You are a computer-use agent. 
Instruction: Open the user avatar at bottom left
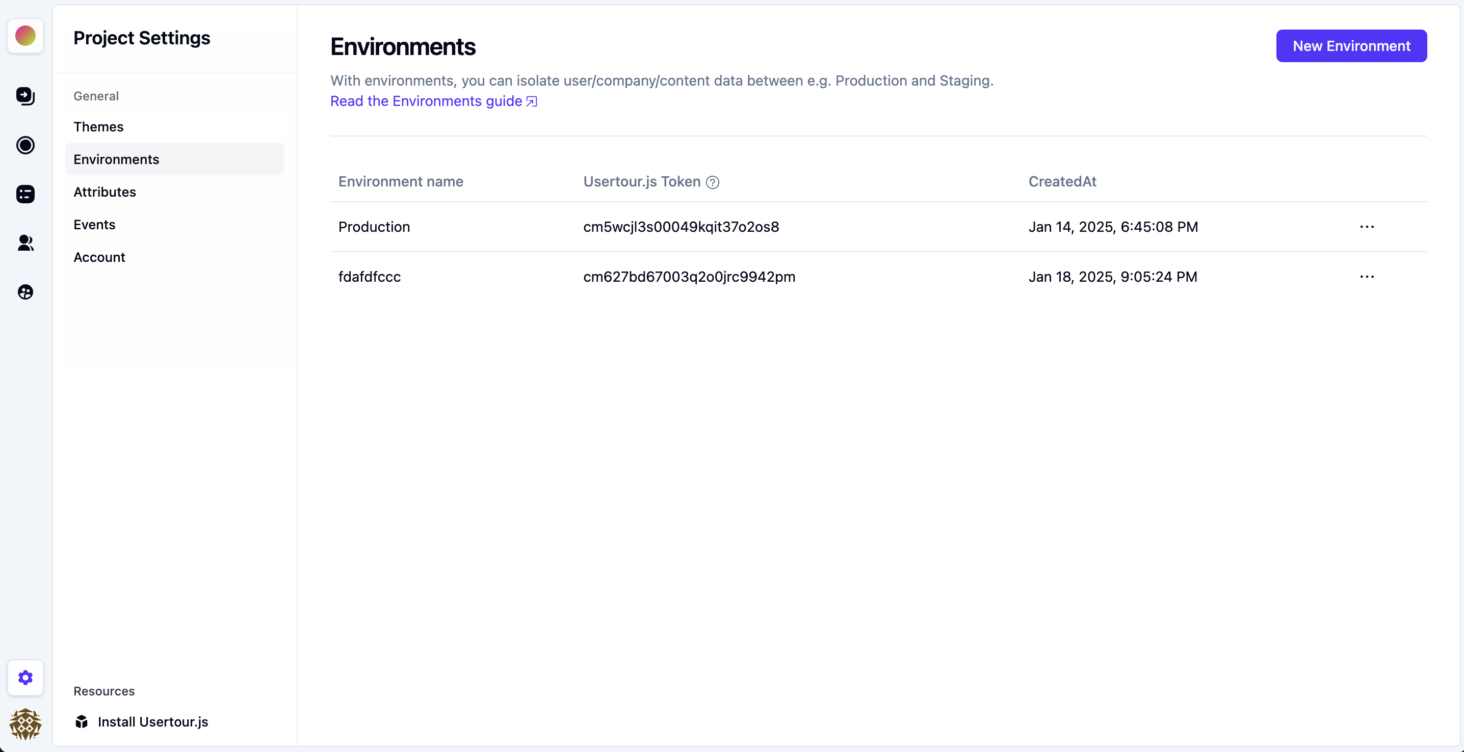(25, 723)
